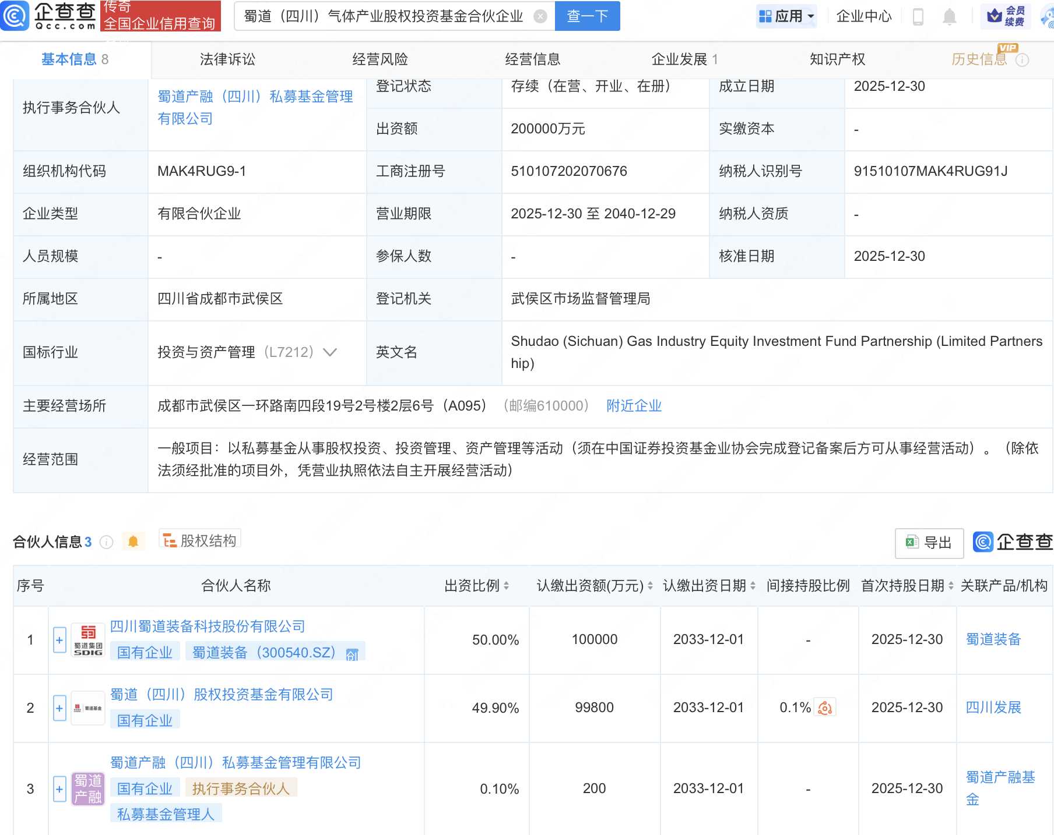Image resolution: width=1054 pixels, height=835 pixels.
Task: Open the 附近企业 link
Action: [634, 406]
